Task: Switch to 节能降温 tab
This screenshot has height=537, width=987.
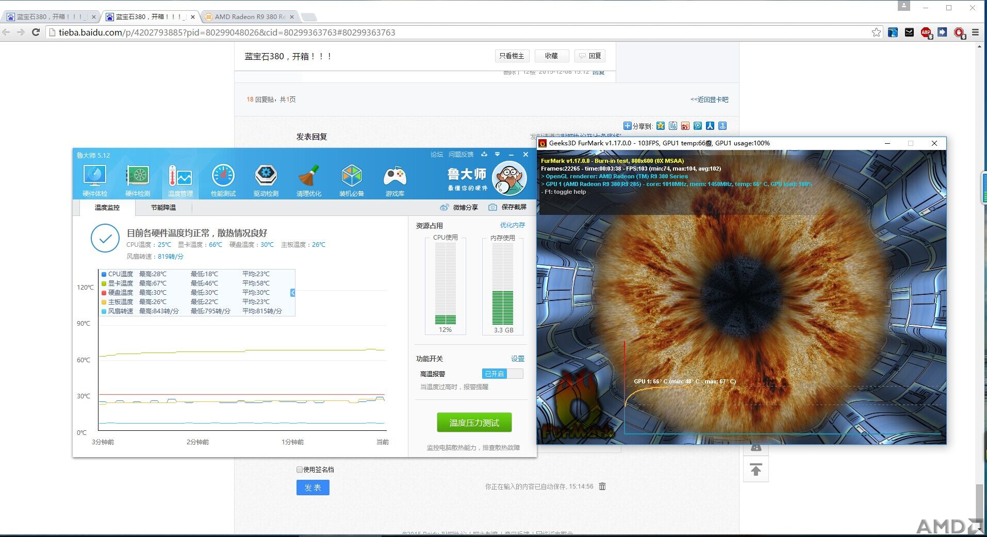Action: [163, 208]
